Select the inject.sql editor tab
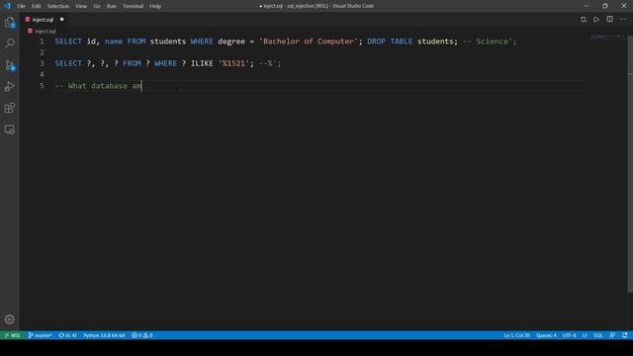 coord(45,20)
